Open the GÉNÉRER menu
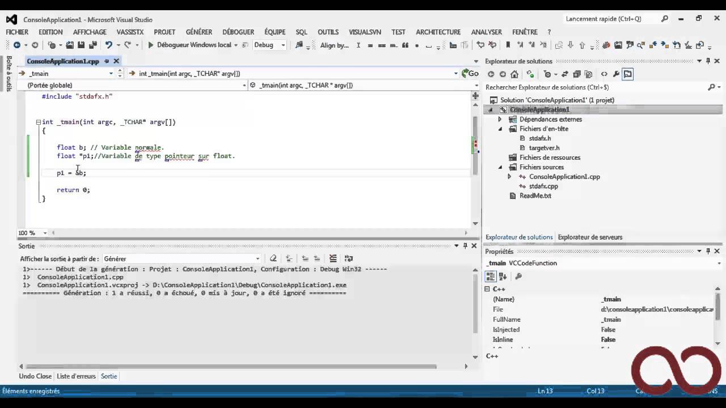The image size is (726, 408). [199, 32]
